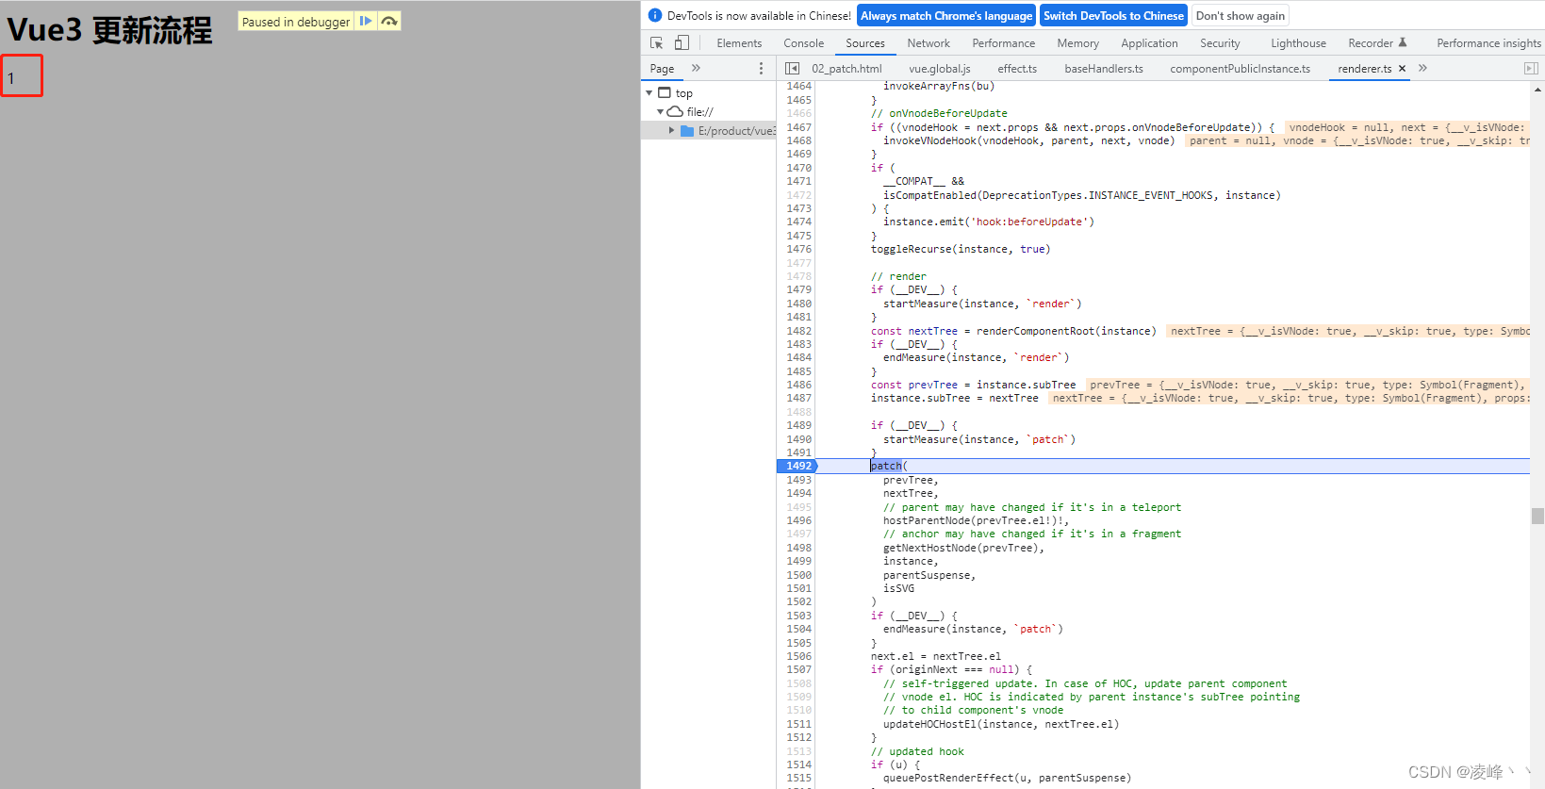1545x789 pixels.
Task: Hide the navigator sidebar panel
Action: point(792,68)
